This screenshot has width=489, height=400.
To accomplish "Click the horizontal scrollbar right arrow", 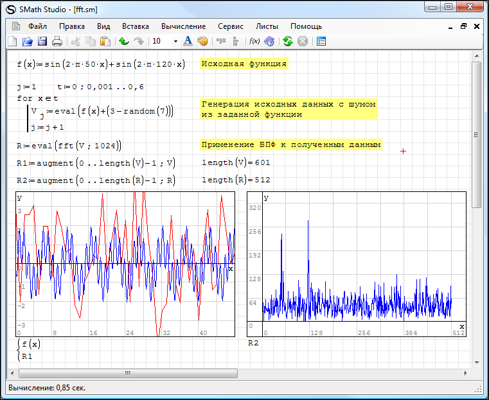I will [465, 373].
